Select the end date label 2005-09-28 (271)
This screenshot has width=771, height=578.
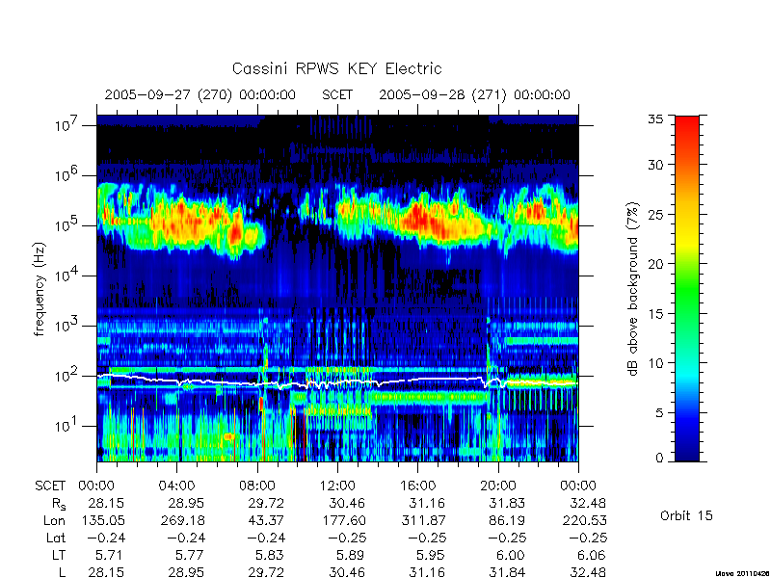(x=442, y=94)
